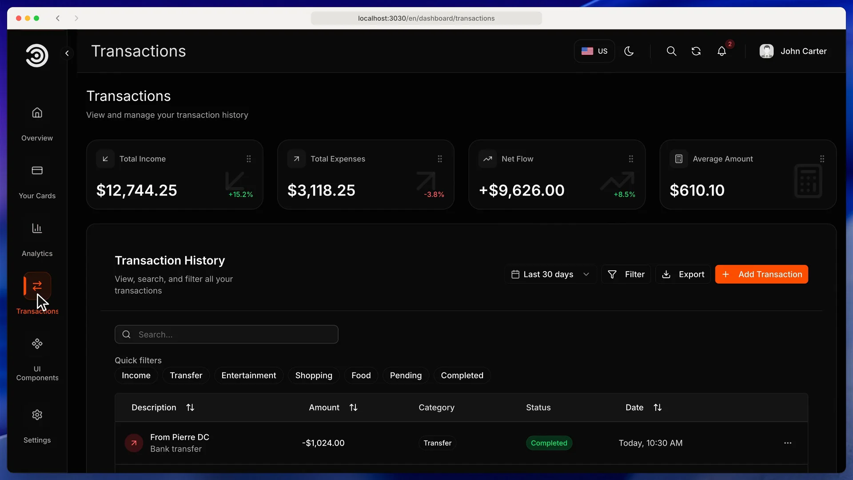The height and width of the screenshot is (480, 853).
Task: Toggle the Entertainment quick filter
Action: point(249,376)
